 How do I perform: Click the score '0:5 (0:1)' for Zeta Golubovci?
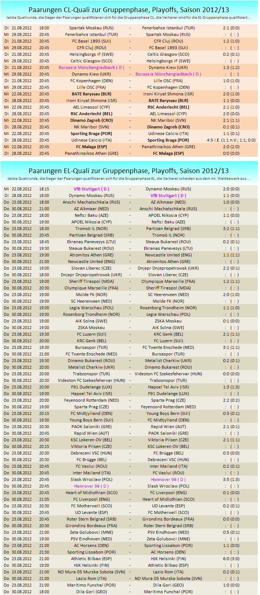(x=231, y=532)
